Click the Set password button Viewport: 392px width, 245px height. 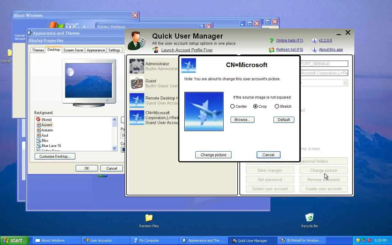270,179
